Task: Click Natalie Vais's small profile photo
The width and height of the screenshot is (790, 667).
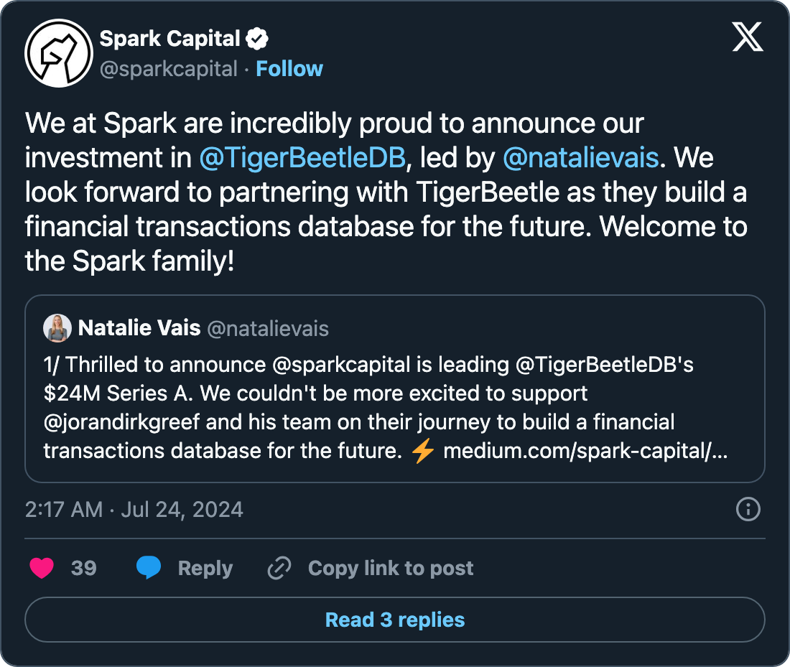Action: [57, 329]
